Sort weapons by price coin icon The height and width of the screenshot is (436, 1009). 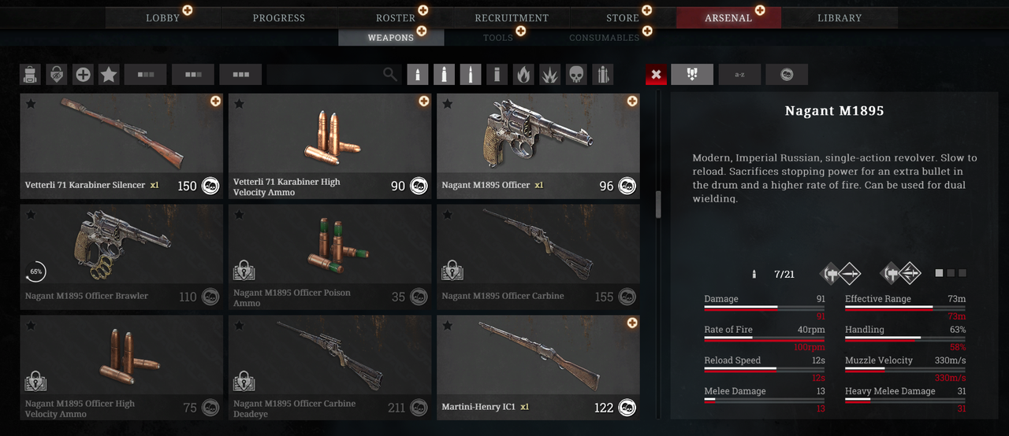[x=787, y=75]
